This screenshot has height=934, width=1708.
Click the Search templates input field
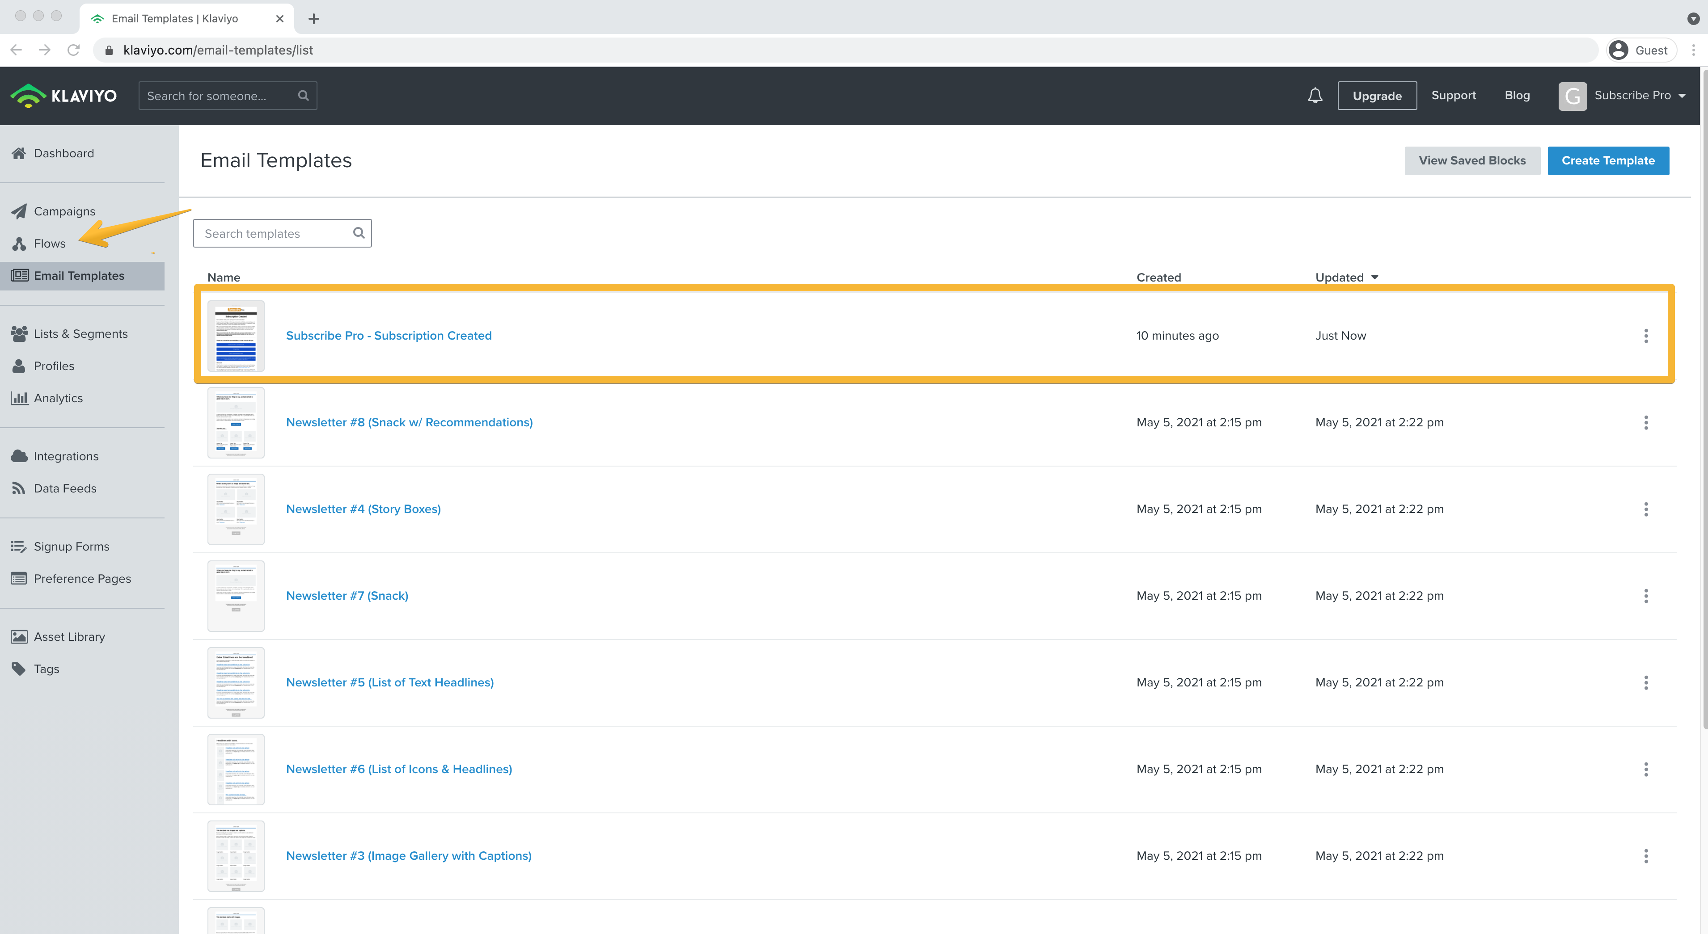coord(283,233)
